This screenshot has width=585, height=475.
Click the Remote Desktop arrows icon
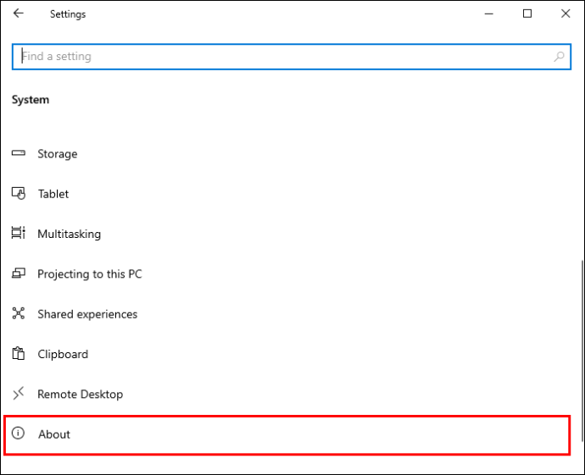(19, 394)
